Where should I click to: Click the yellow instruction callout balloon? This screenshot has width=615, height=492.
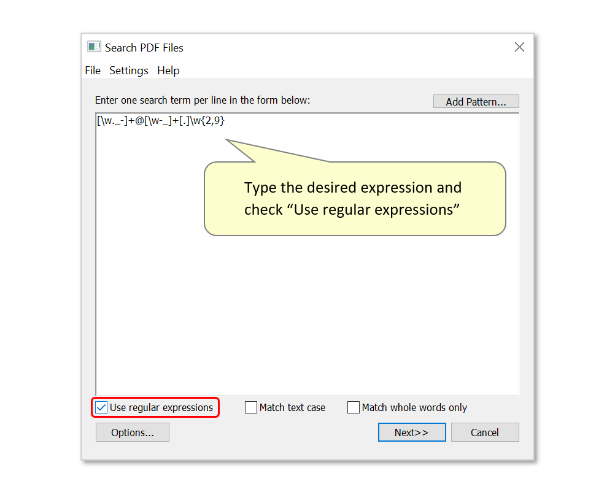coord(354,198)
